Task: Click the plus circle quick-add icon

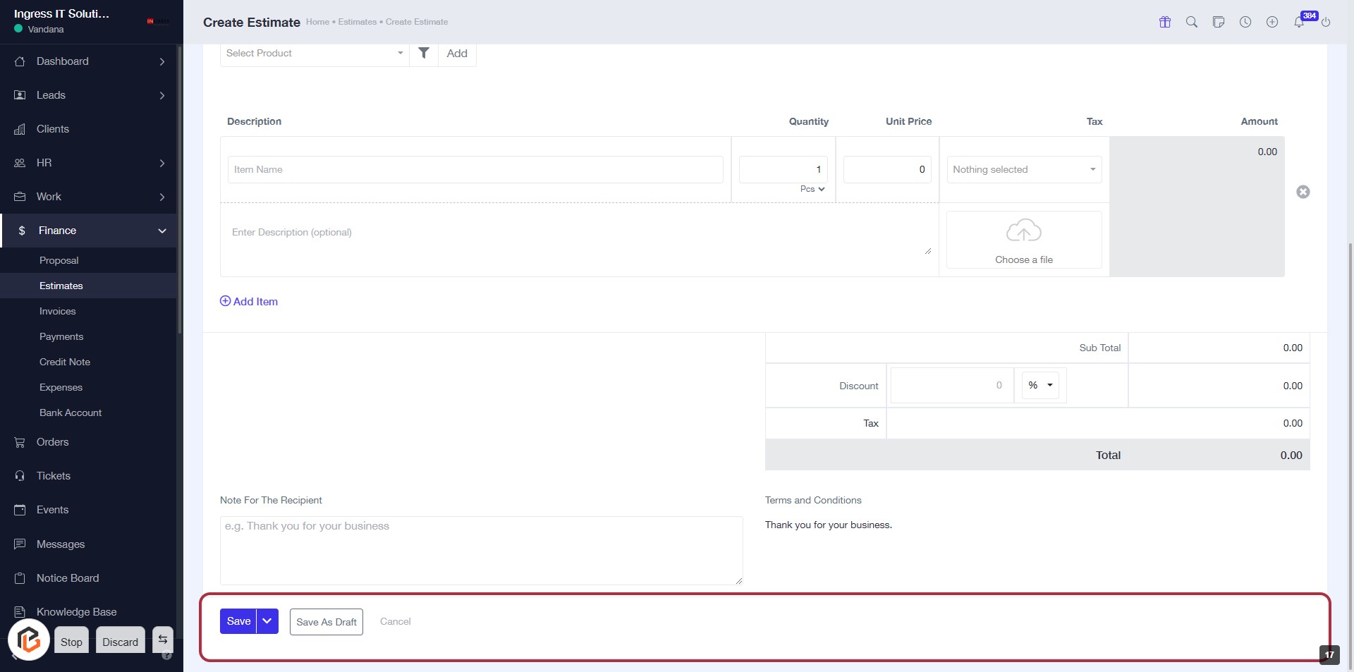Action: point(1272,22)
